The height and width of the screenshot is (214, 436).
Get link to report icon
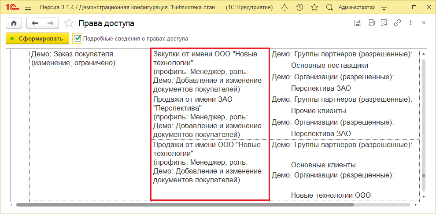click(x=397, y=23)
